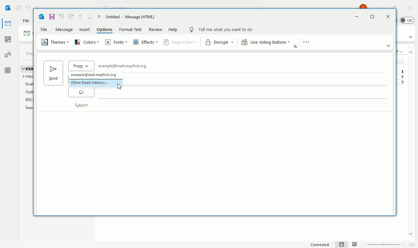Expand the Encrypt dropdown arrow

(233, 42)
